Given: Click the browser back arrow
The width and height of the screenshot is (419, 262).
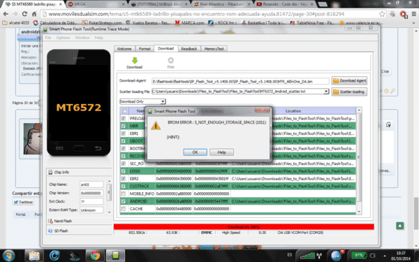Looking at the screenshot, I should 6,14.
